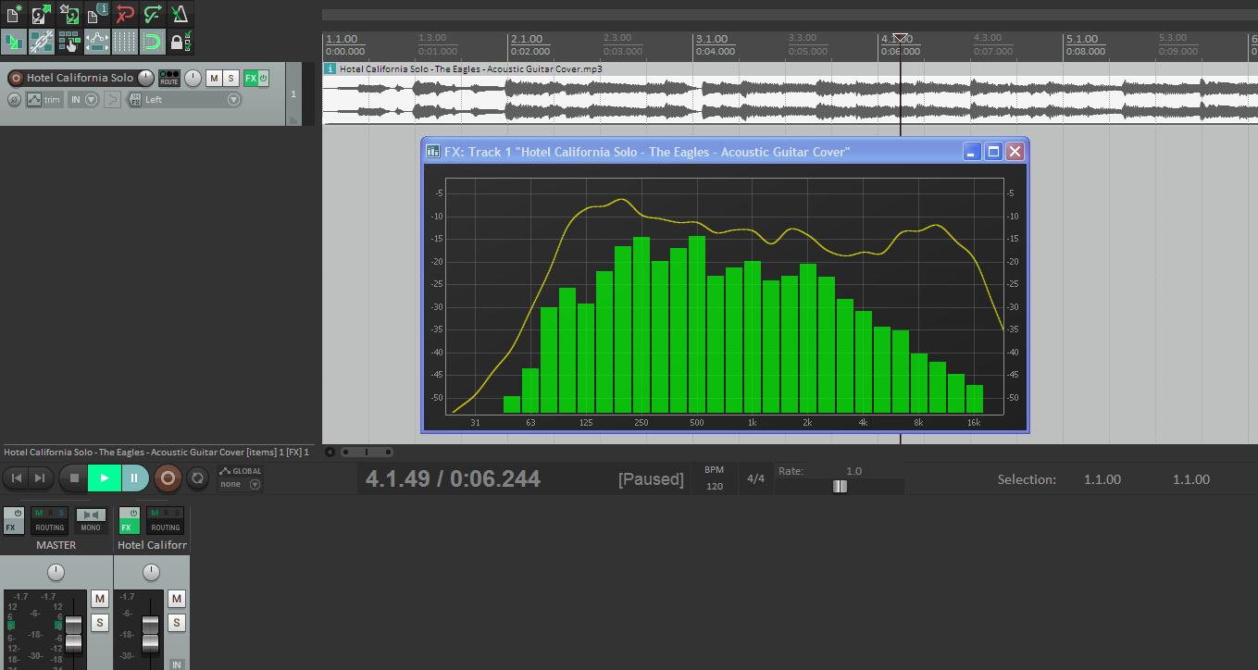Click the playback Rate slider handle
Screen dimensions: 1258x670
(840, 486)
